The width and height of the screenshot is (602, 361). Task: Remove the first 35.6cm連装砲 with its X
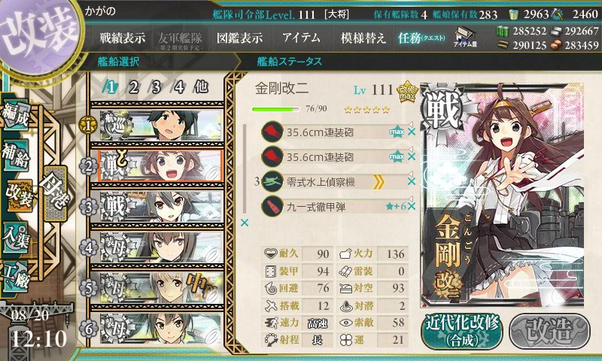coord(412,132)
